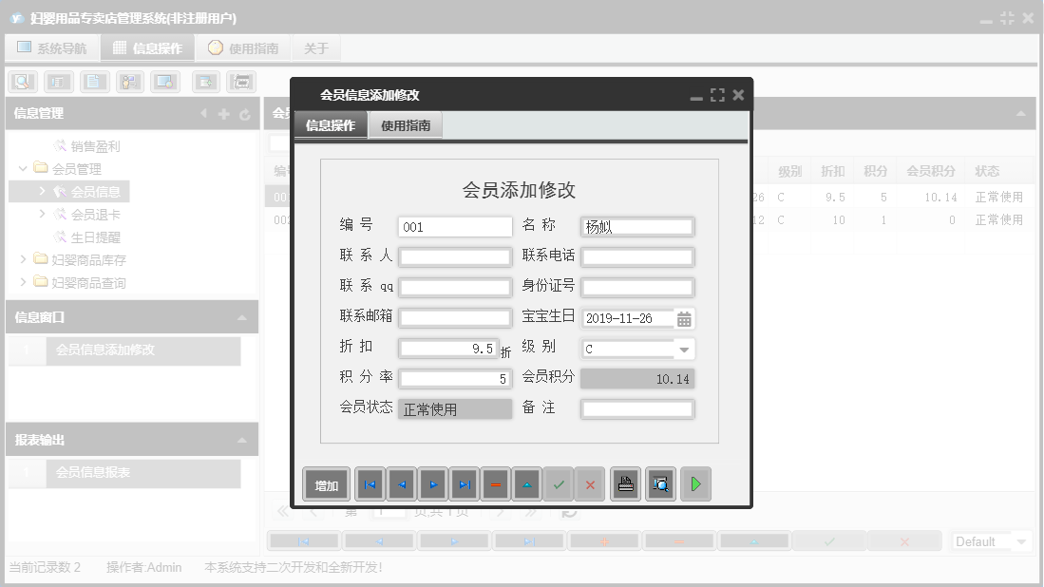The image size is (1044, 587).
Task: Print member information via printer icon
Action: (627, 483)
